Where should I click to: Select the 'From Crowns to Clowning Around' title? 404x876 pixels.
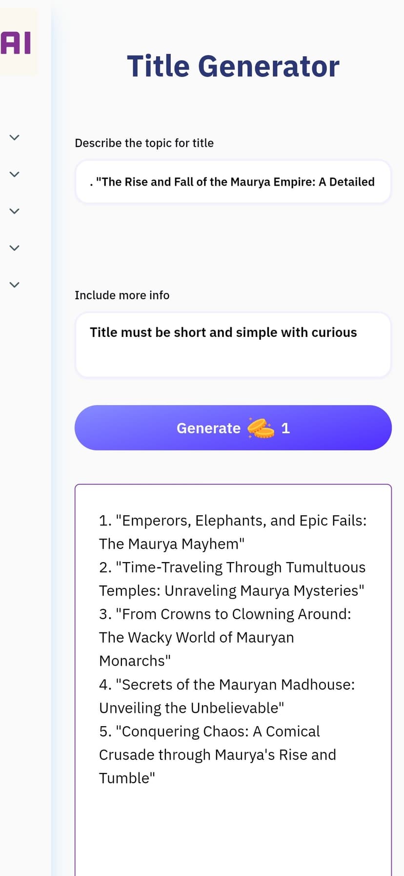[x=225, y=638]
